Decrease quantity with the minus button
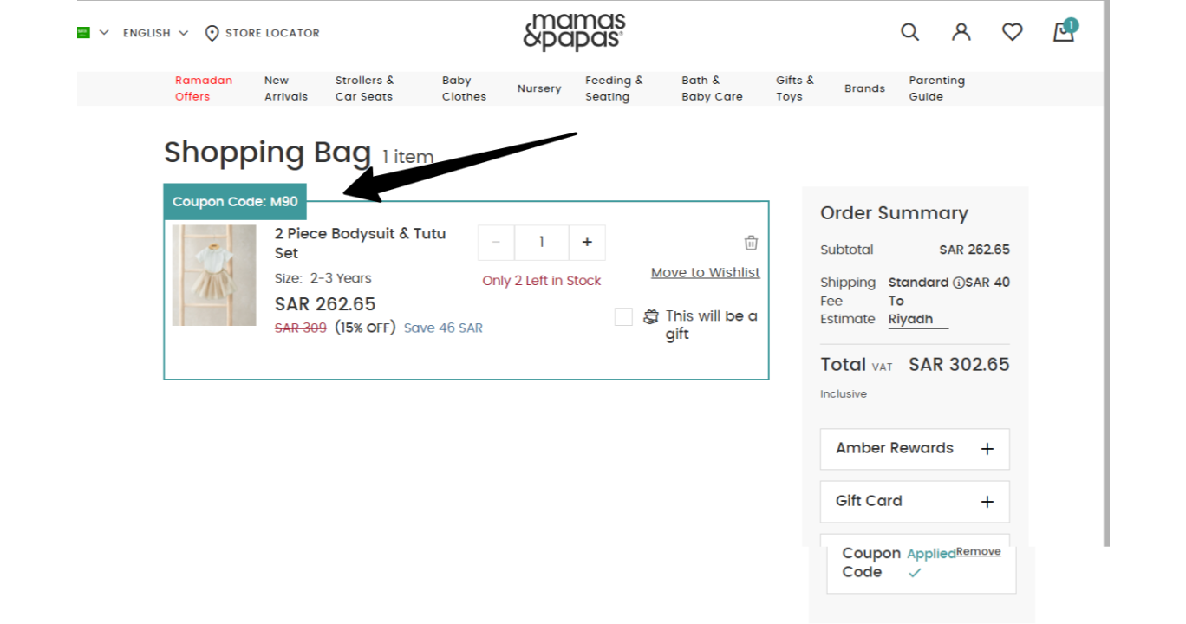The image size is (1186, 624). [x=496, y=243]
